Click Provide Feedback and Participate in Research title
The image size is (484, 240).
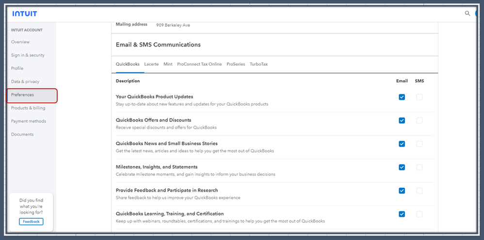point(167,190)
